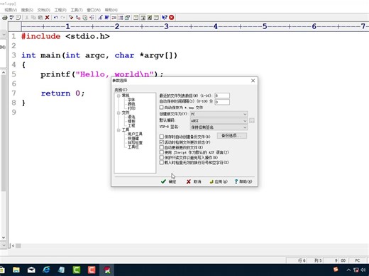Run the spell check toolbar icon
This screenshot has height=276, width=369.
tap(11, 18)
